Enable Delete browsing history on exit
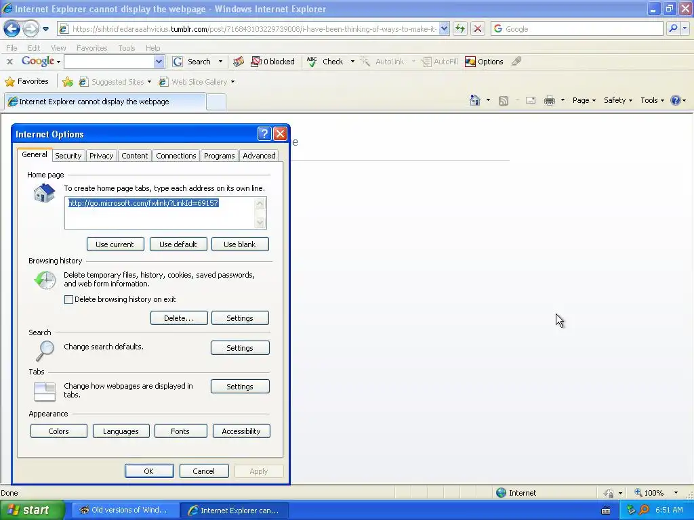Image resolution: width=694 pixels, height=520 pixels. click(68, 299)
